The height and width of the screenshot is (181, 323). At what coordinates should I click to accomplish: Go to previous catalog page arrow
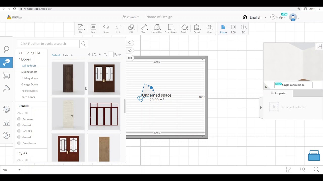tap(89, 55)
